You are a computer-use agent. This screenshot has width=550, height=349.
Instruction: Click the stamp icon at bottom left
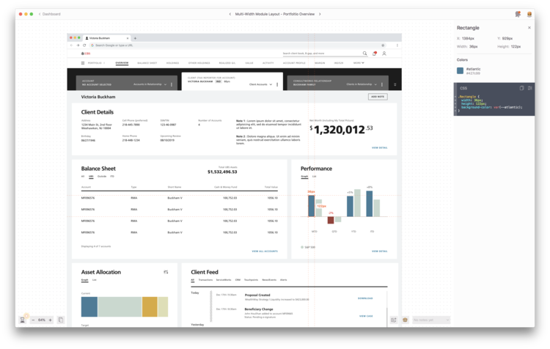23,320
